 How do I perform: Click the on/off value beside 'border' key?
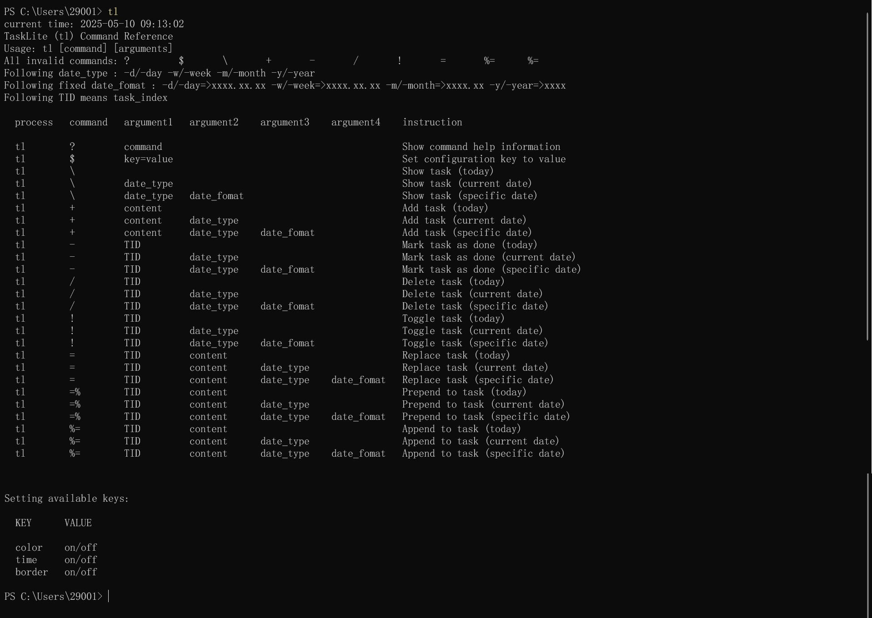[80, 572]
